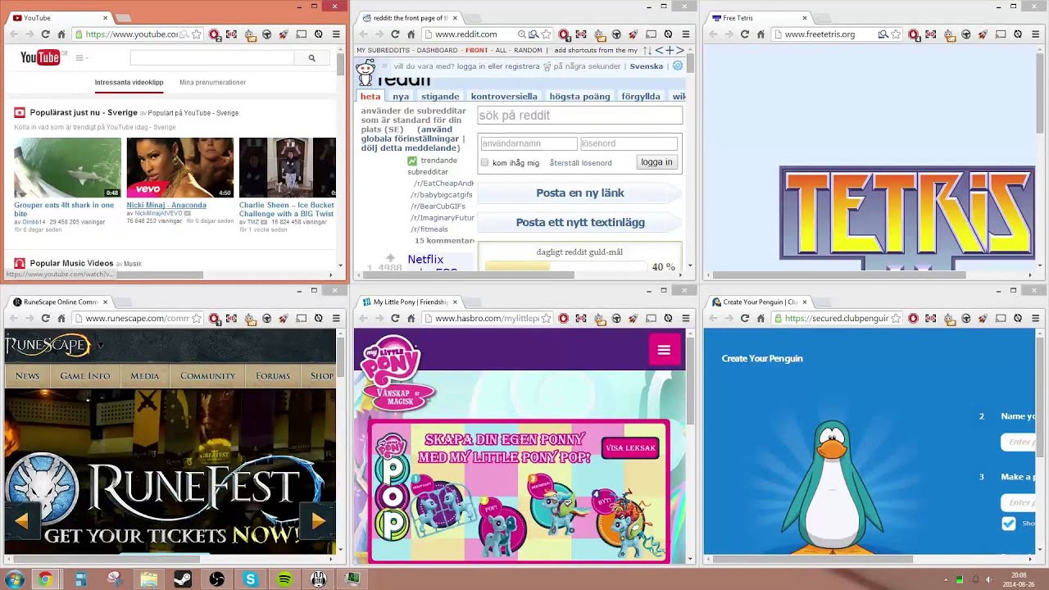Click the YouTube search input field

(211, 58)
